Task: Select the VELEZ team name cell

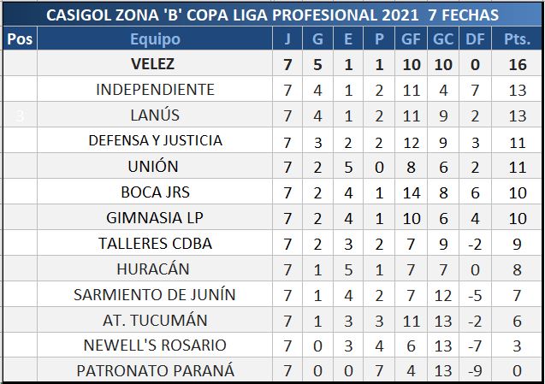Action: (x=155, y=64)
